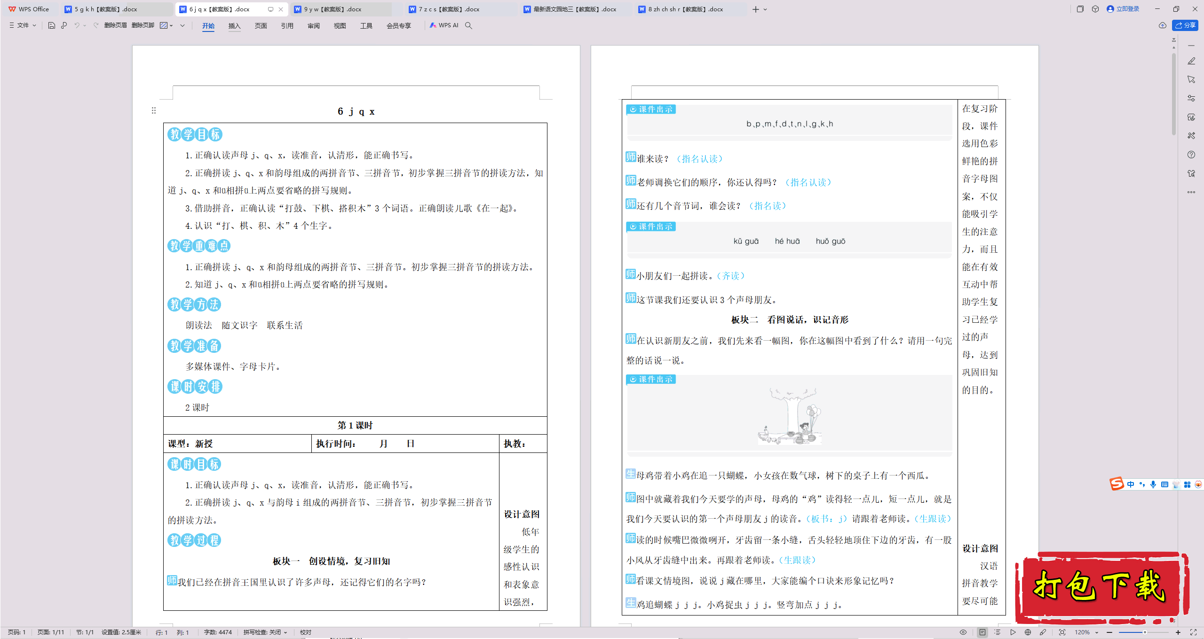Viewport: 1204px width, 639px height.
Task: Open a new tab with the plus button
Action: point(756,9)
